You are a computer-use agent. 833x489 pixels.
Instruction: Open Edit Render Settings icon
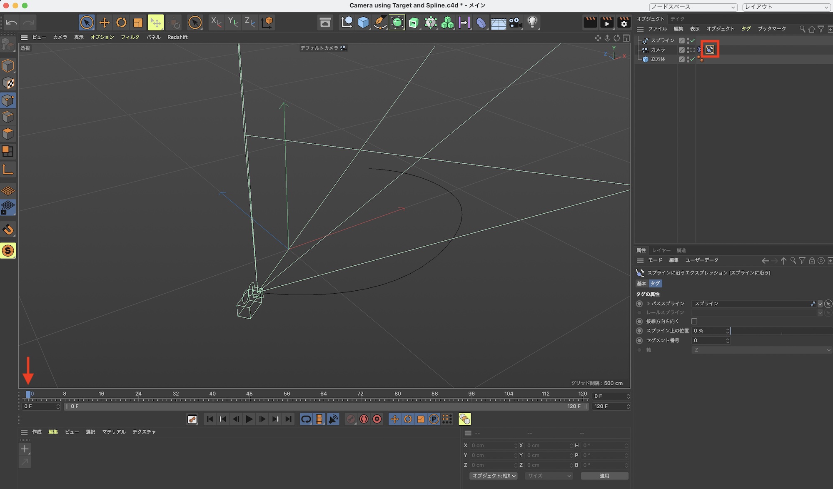(x=624, y=22)
